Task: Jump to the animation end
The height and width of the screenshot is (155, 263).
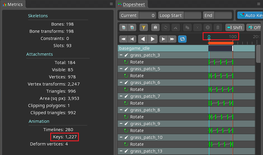Action: pos(172,39)
